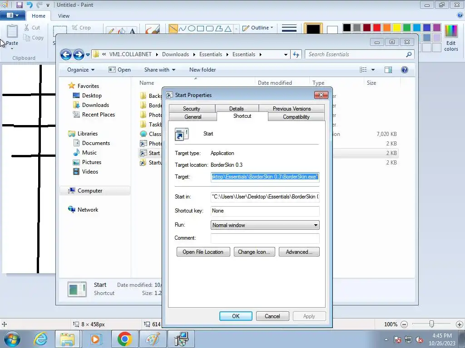Image resolution: width=465 pixels, height=348 pixels.
Task: Open the Details tab in Start Properties
Action: coord(236,109)
